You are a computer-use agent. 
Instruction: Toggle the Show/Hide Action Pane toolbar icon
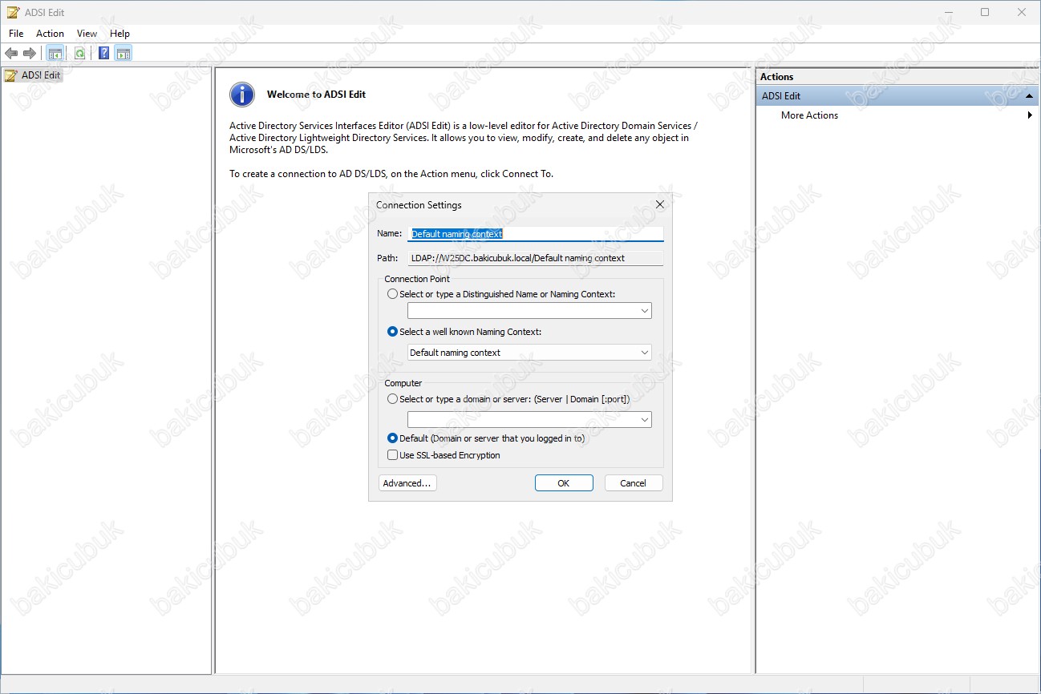[123, 54]
